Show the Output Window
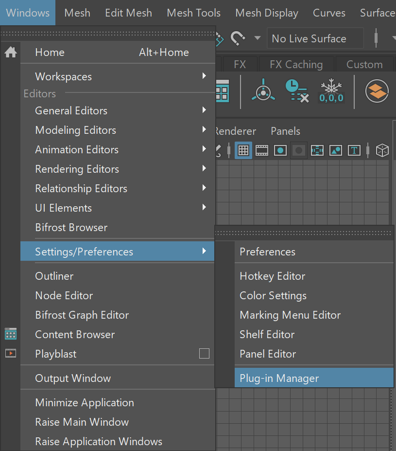396x451 pixels. point(118,378)
